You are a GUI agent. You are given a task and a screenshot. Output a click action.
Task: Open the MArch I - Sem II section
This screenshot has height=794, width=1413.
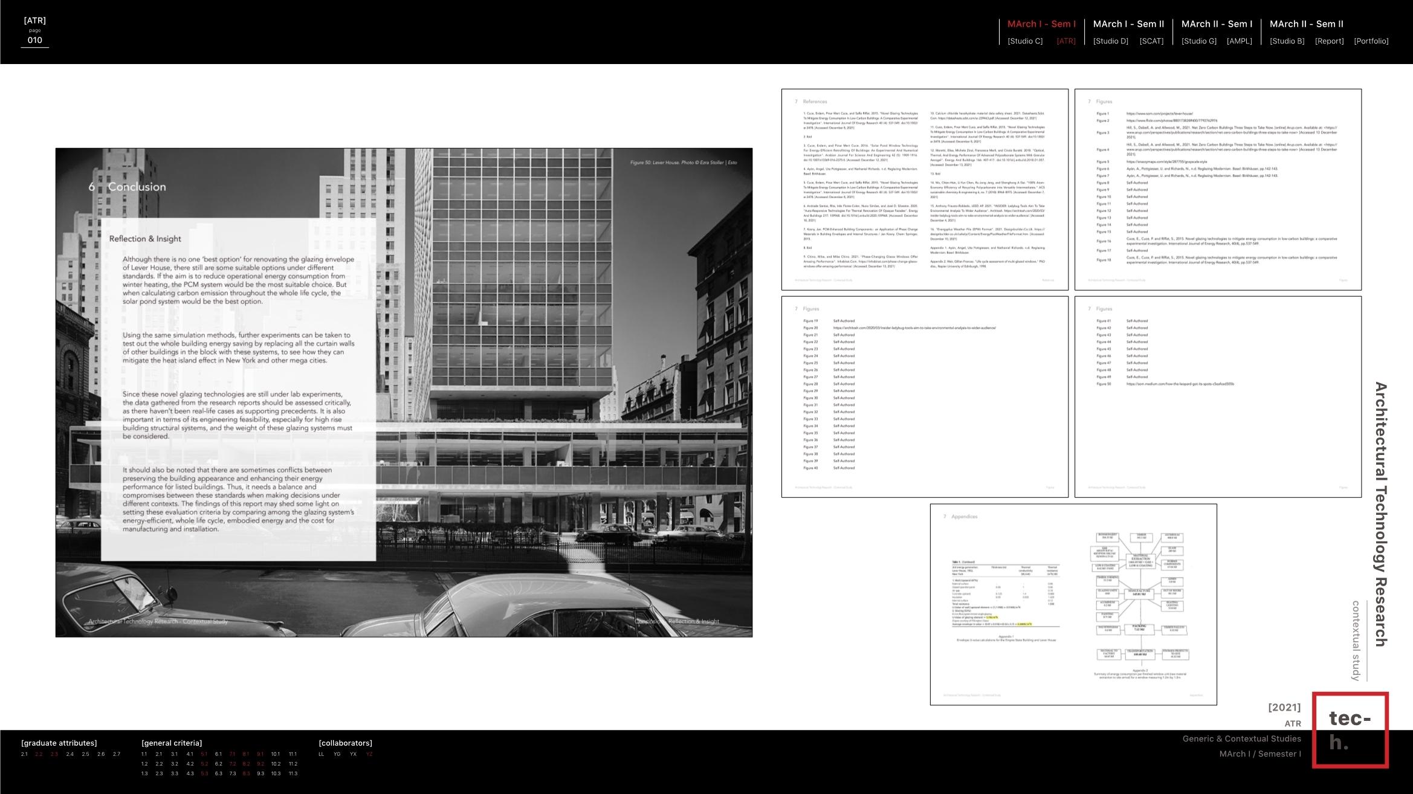pyautogui.click(x=1128, y=24)
